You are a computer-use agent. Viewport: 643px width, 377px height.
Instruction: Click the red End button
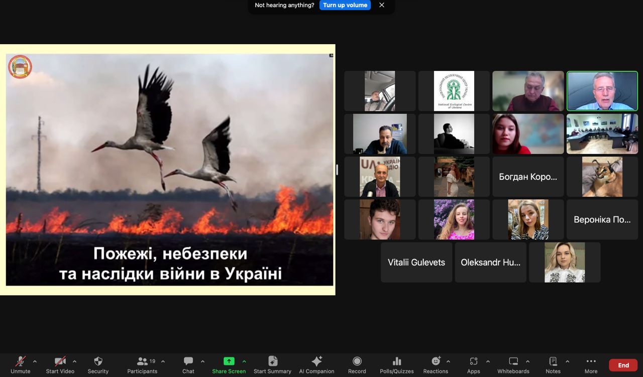(623, 365)
